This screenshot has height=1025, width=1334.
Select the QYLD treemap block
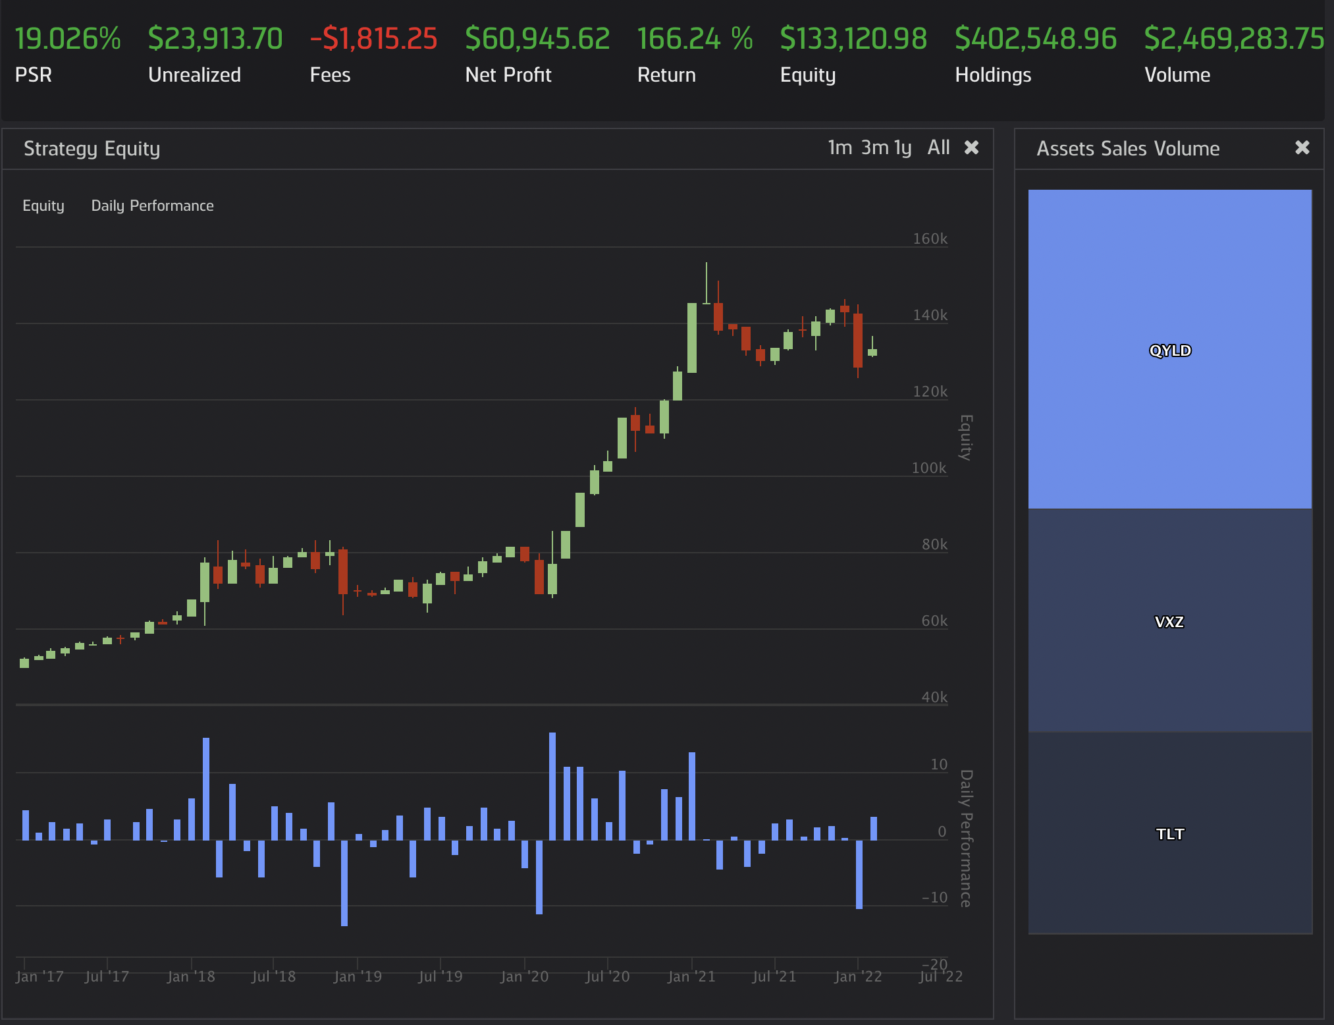click(x=1169, y=350)
